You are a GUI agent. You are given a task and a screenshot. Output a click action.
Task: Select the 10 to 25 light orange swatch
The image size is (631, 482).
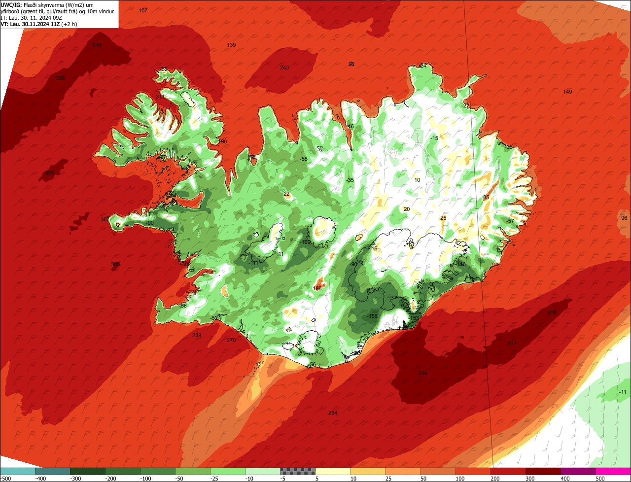(x=368, y=471)
